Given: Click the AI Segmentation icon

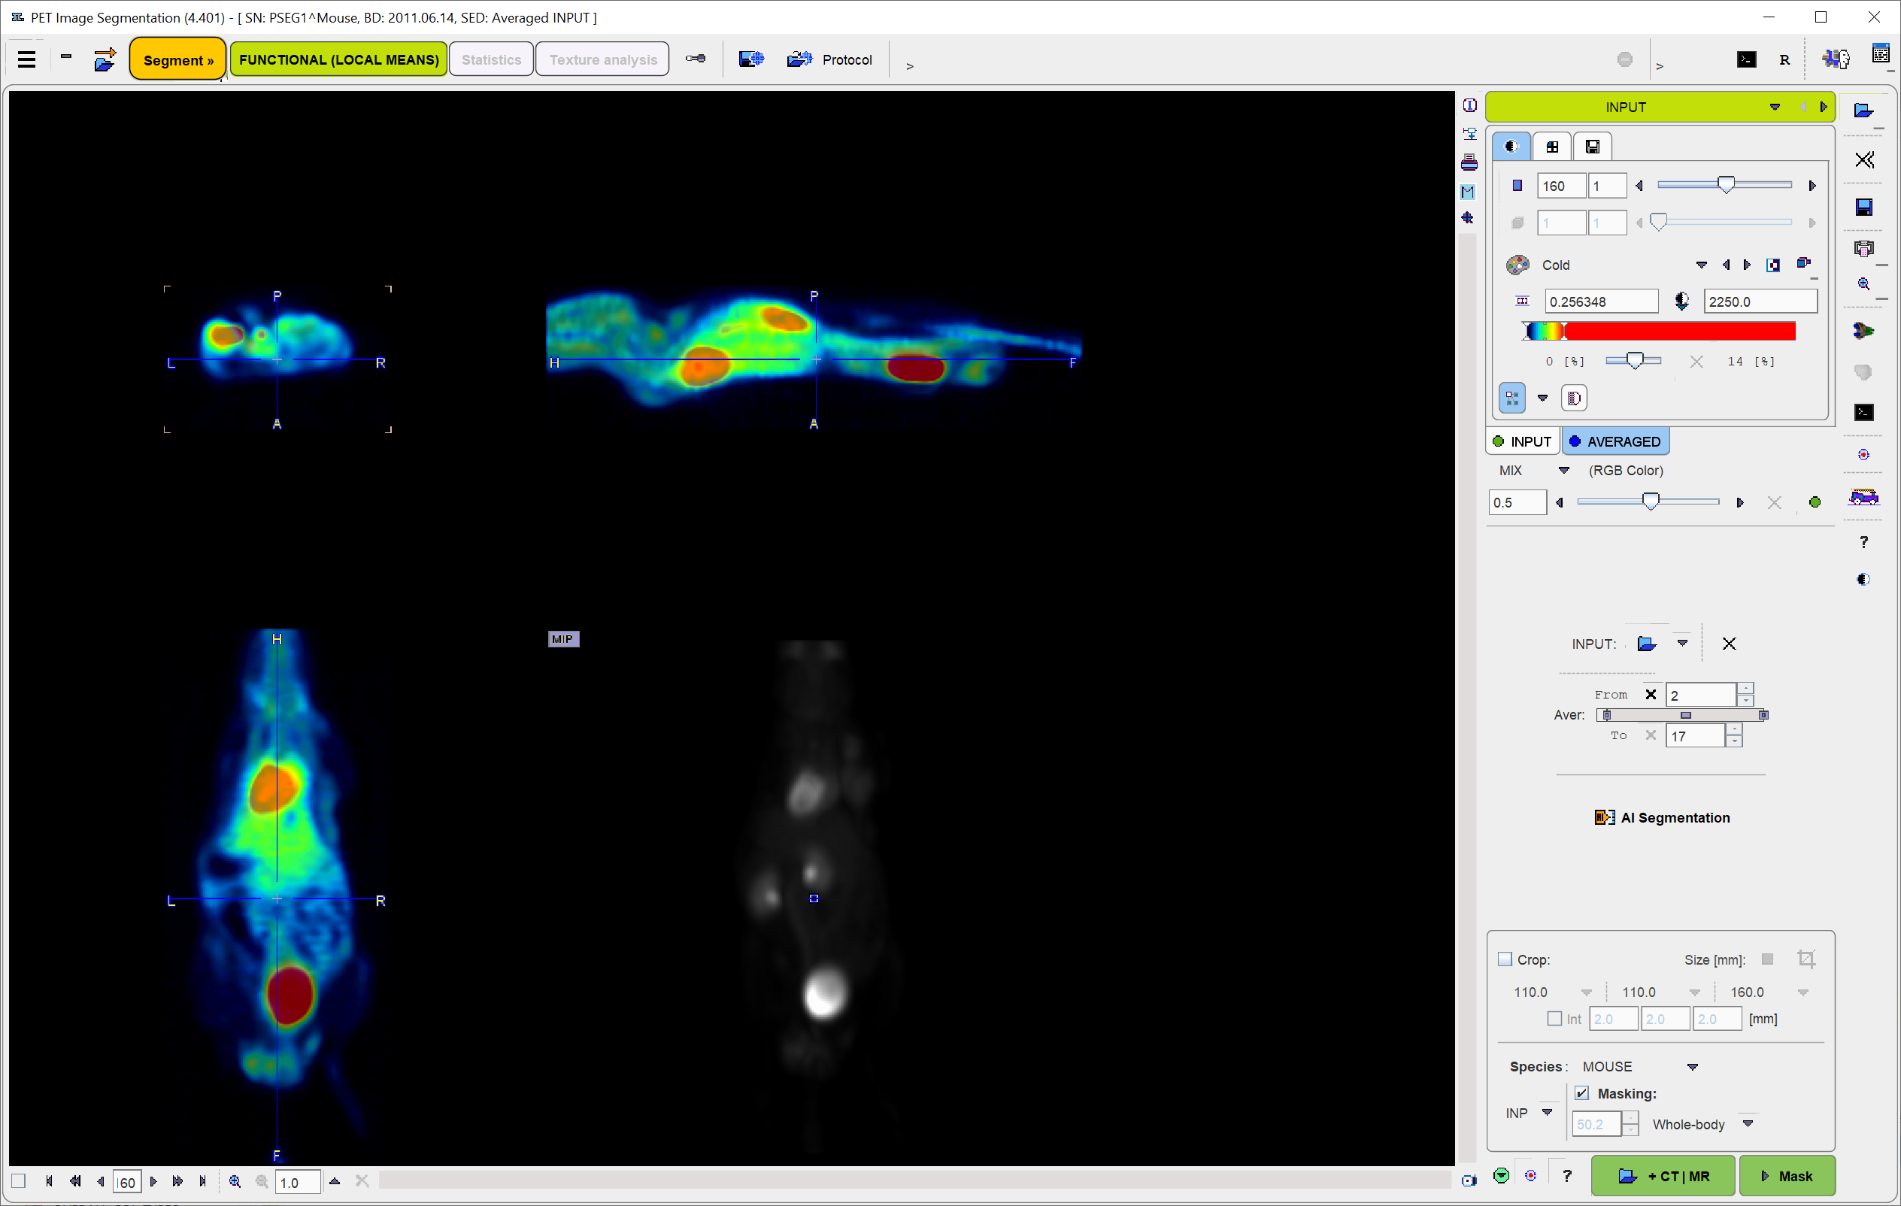Looking at the screenshot, I should click(x=1604, y=818).
